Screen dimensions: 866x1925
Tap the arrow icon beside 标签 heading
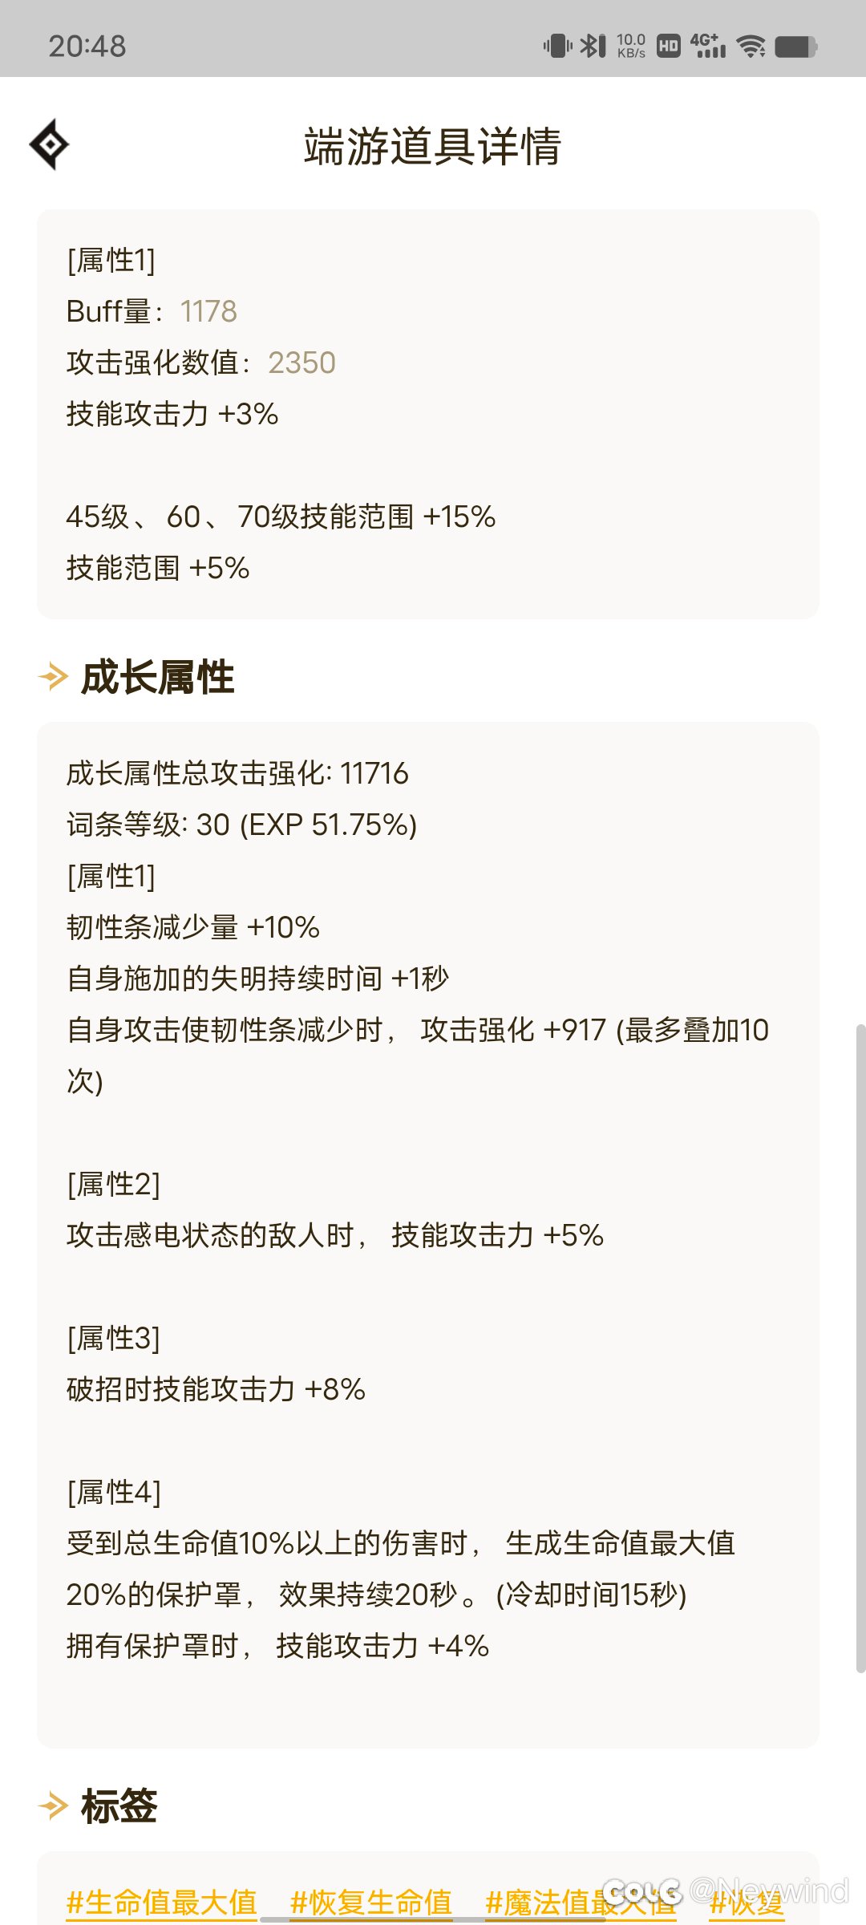(x=53, y=1806)
